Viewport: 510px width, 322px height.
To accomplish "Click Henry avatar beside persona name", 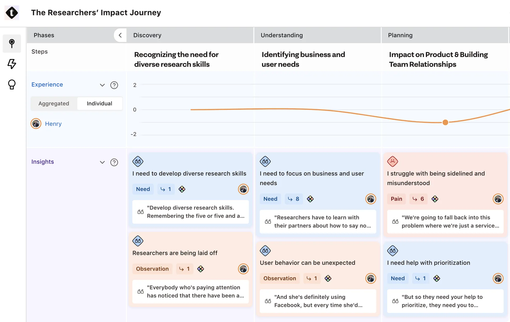I will point(36,124).
